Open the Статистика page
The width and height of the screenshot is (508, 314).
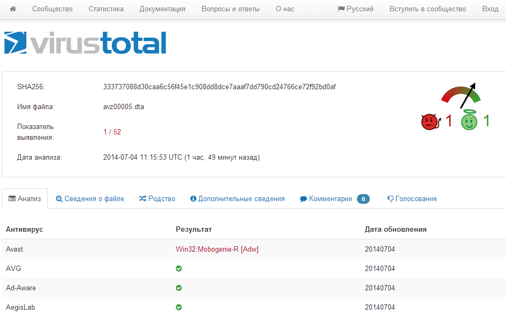pyautogui.click(x=106, y=9)
